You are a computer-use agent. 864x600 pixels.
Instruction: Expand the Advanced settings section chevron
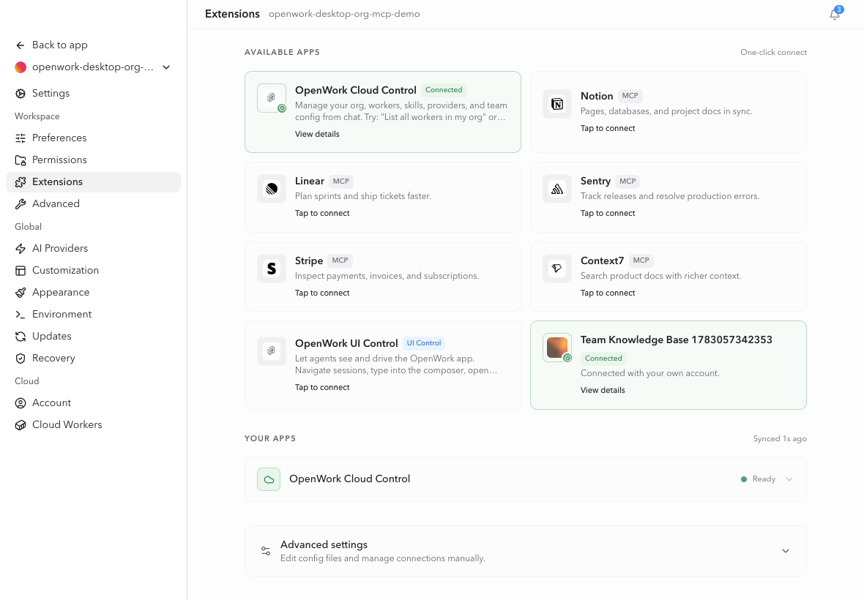tap(786, 551)
